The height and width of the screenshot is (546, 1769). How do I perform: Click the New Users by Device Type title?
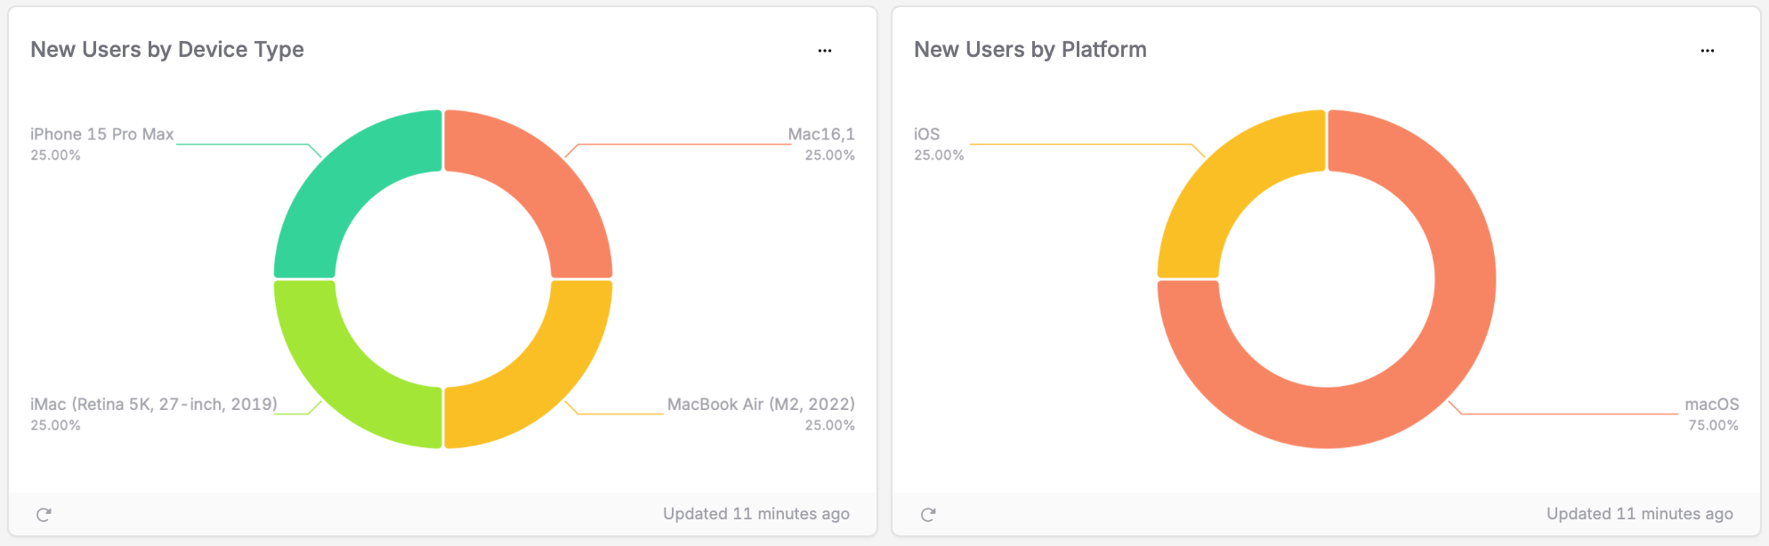click(x=167, y=50)
